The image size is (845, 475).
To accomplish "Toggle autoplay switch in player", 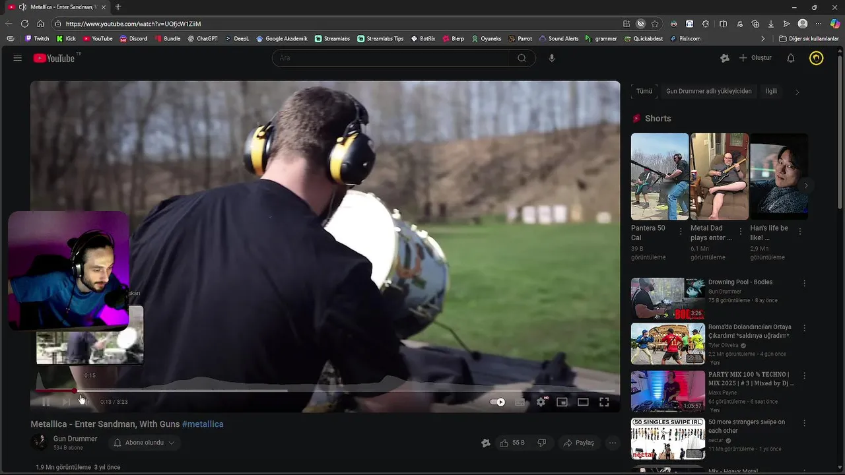I will 498,402.
